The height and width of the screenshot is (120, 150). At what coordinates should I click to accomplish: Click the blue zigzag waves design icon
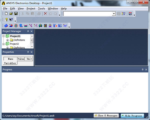point(65,26)
